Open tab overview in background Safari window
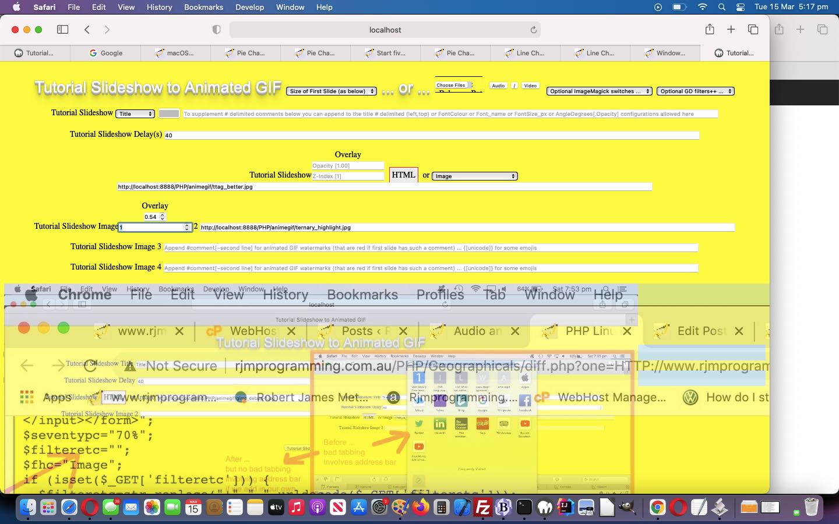Image resolution: width=839 pixels, height=524 pixels. click(x=822, y=29)
